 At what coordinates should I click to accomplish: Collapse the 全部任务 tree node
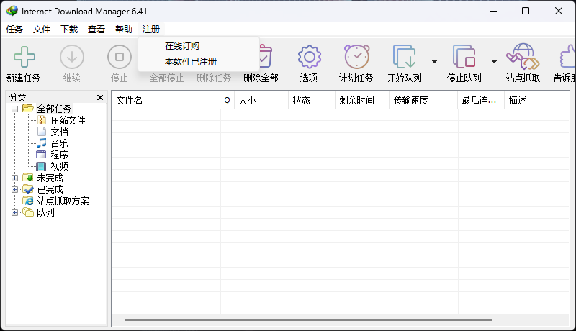[15, 109]
